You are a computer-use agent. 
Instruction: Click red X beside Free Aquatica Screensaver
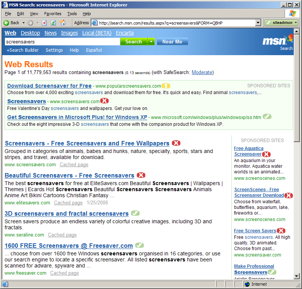tap(267, 154)
